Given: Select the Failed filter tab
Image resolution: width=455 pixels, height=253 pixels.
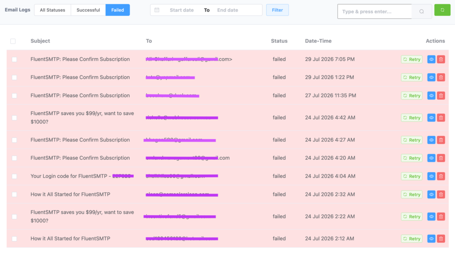Looking at the screenshot, I should point(117,10).
